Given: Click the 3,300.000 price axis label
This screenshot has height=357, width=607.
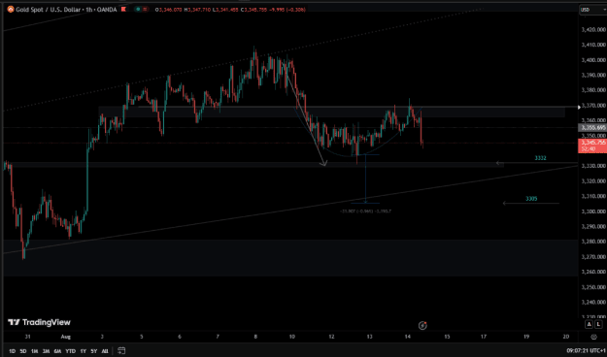Looking at the screenshot, I should (x=593, y=211).
